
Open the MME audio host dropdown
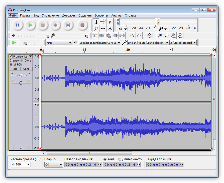(59, 43)
